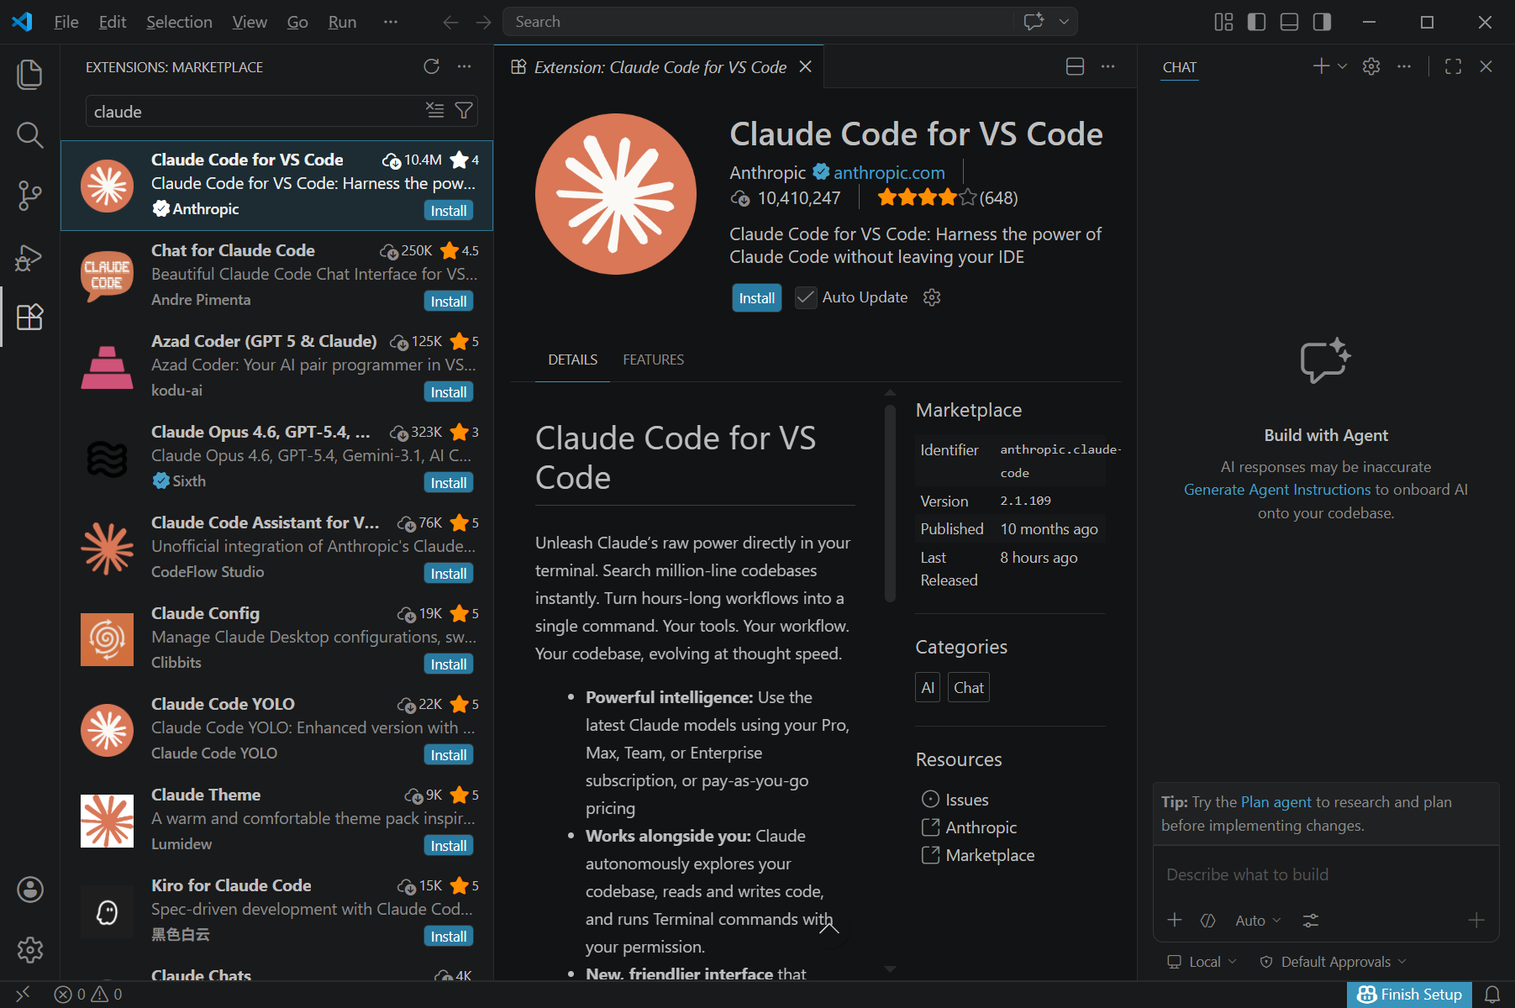Open the Run and Debug icon
Screen dimensions: 1515x1008
[29, 257]
